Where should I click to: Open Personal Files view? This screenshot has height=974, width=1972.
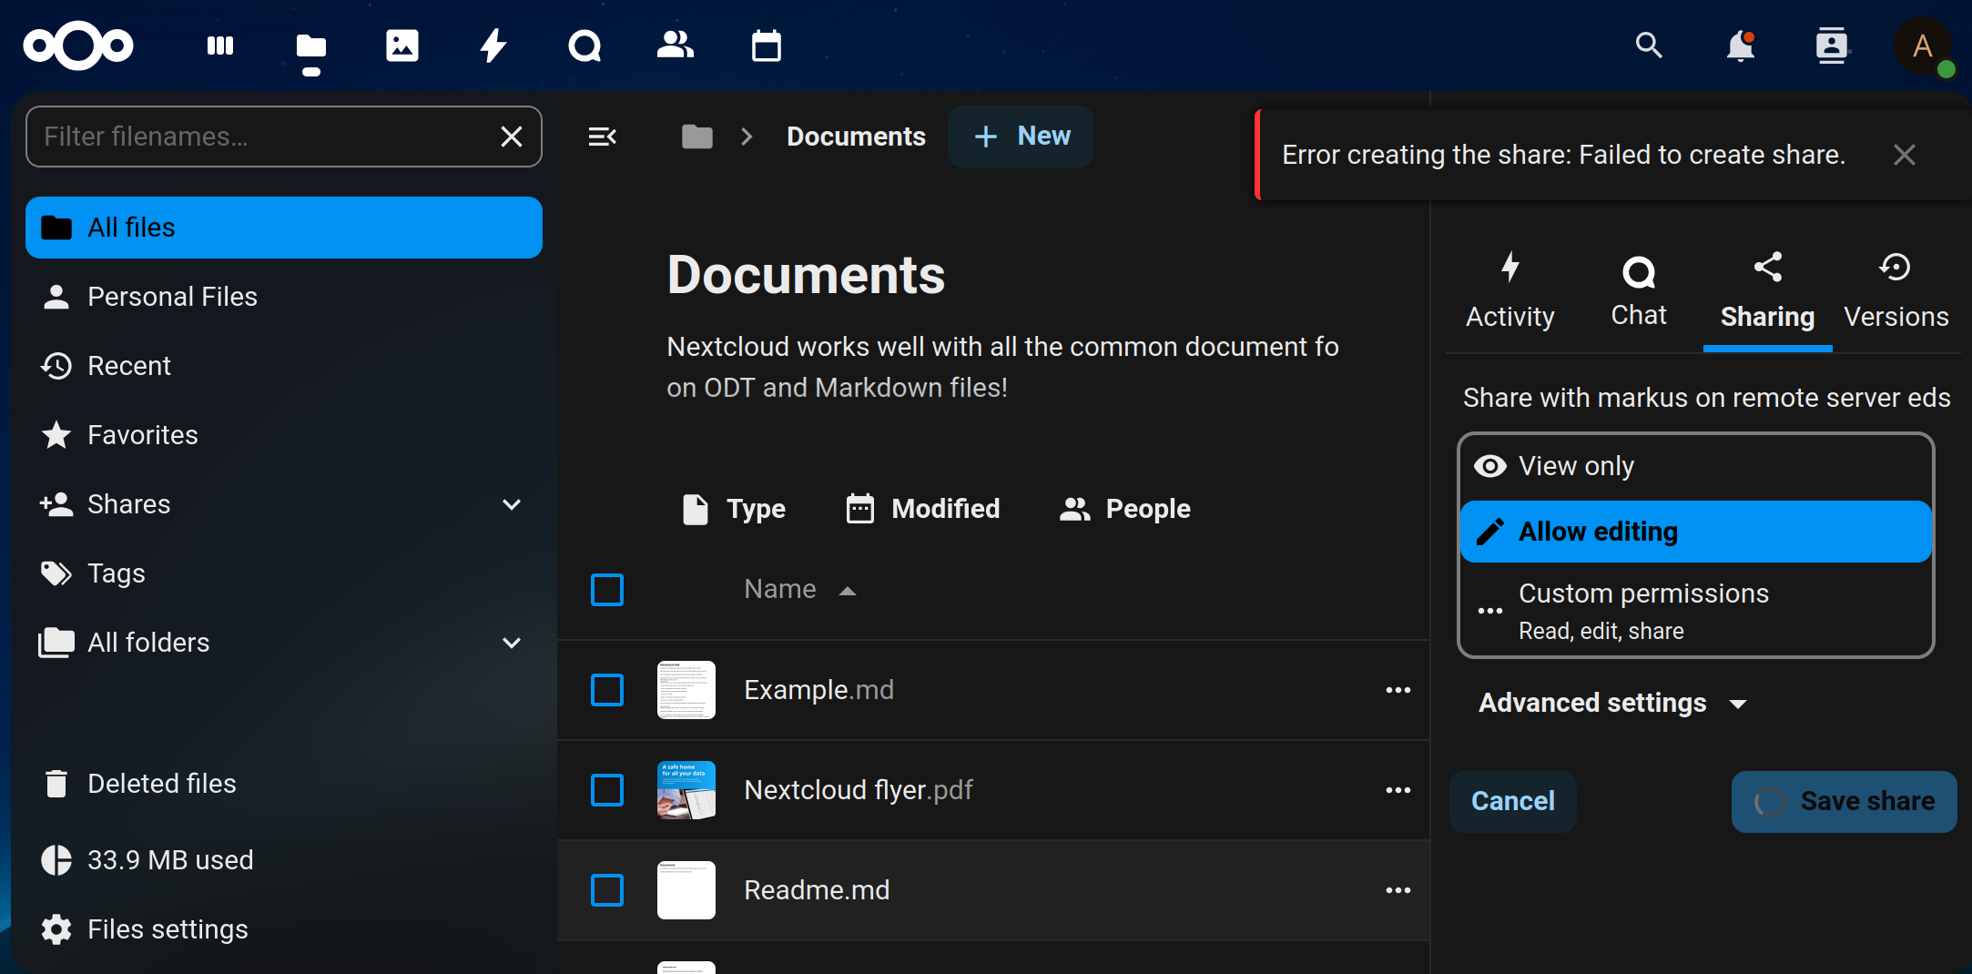284,297
